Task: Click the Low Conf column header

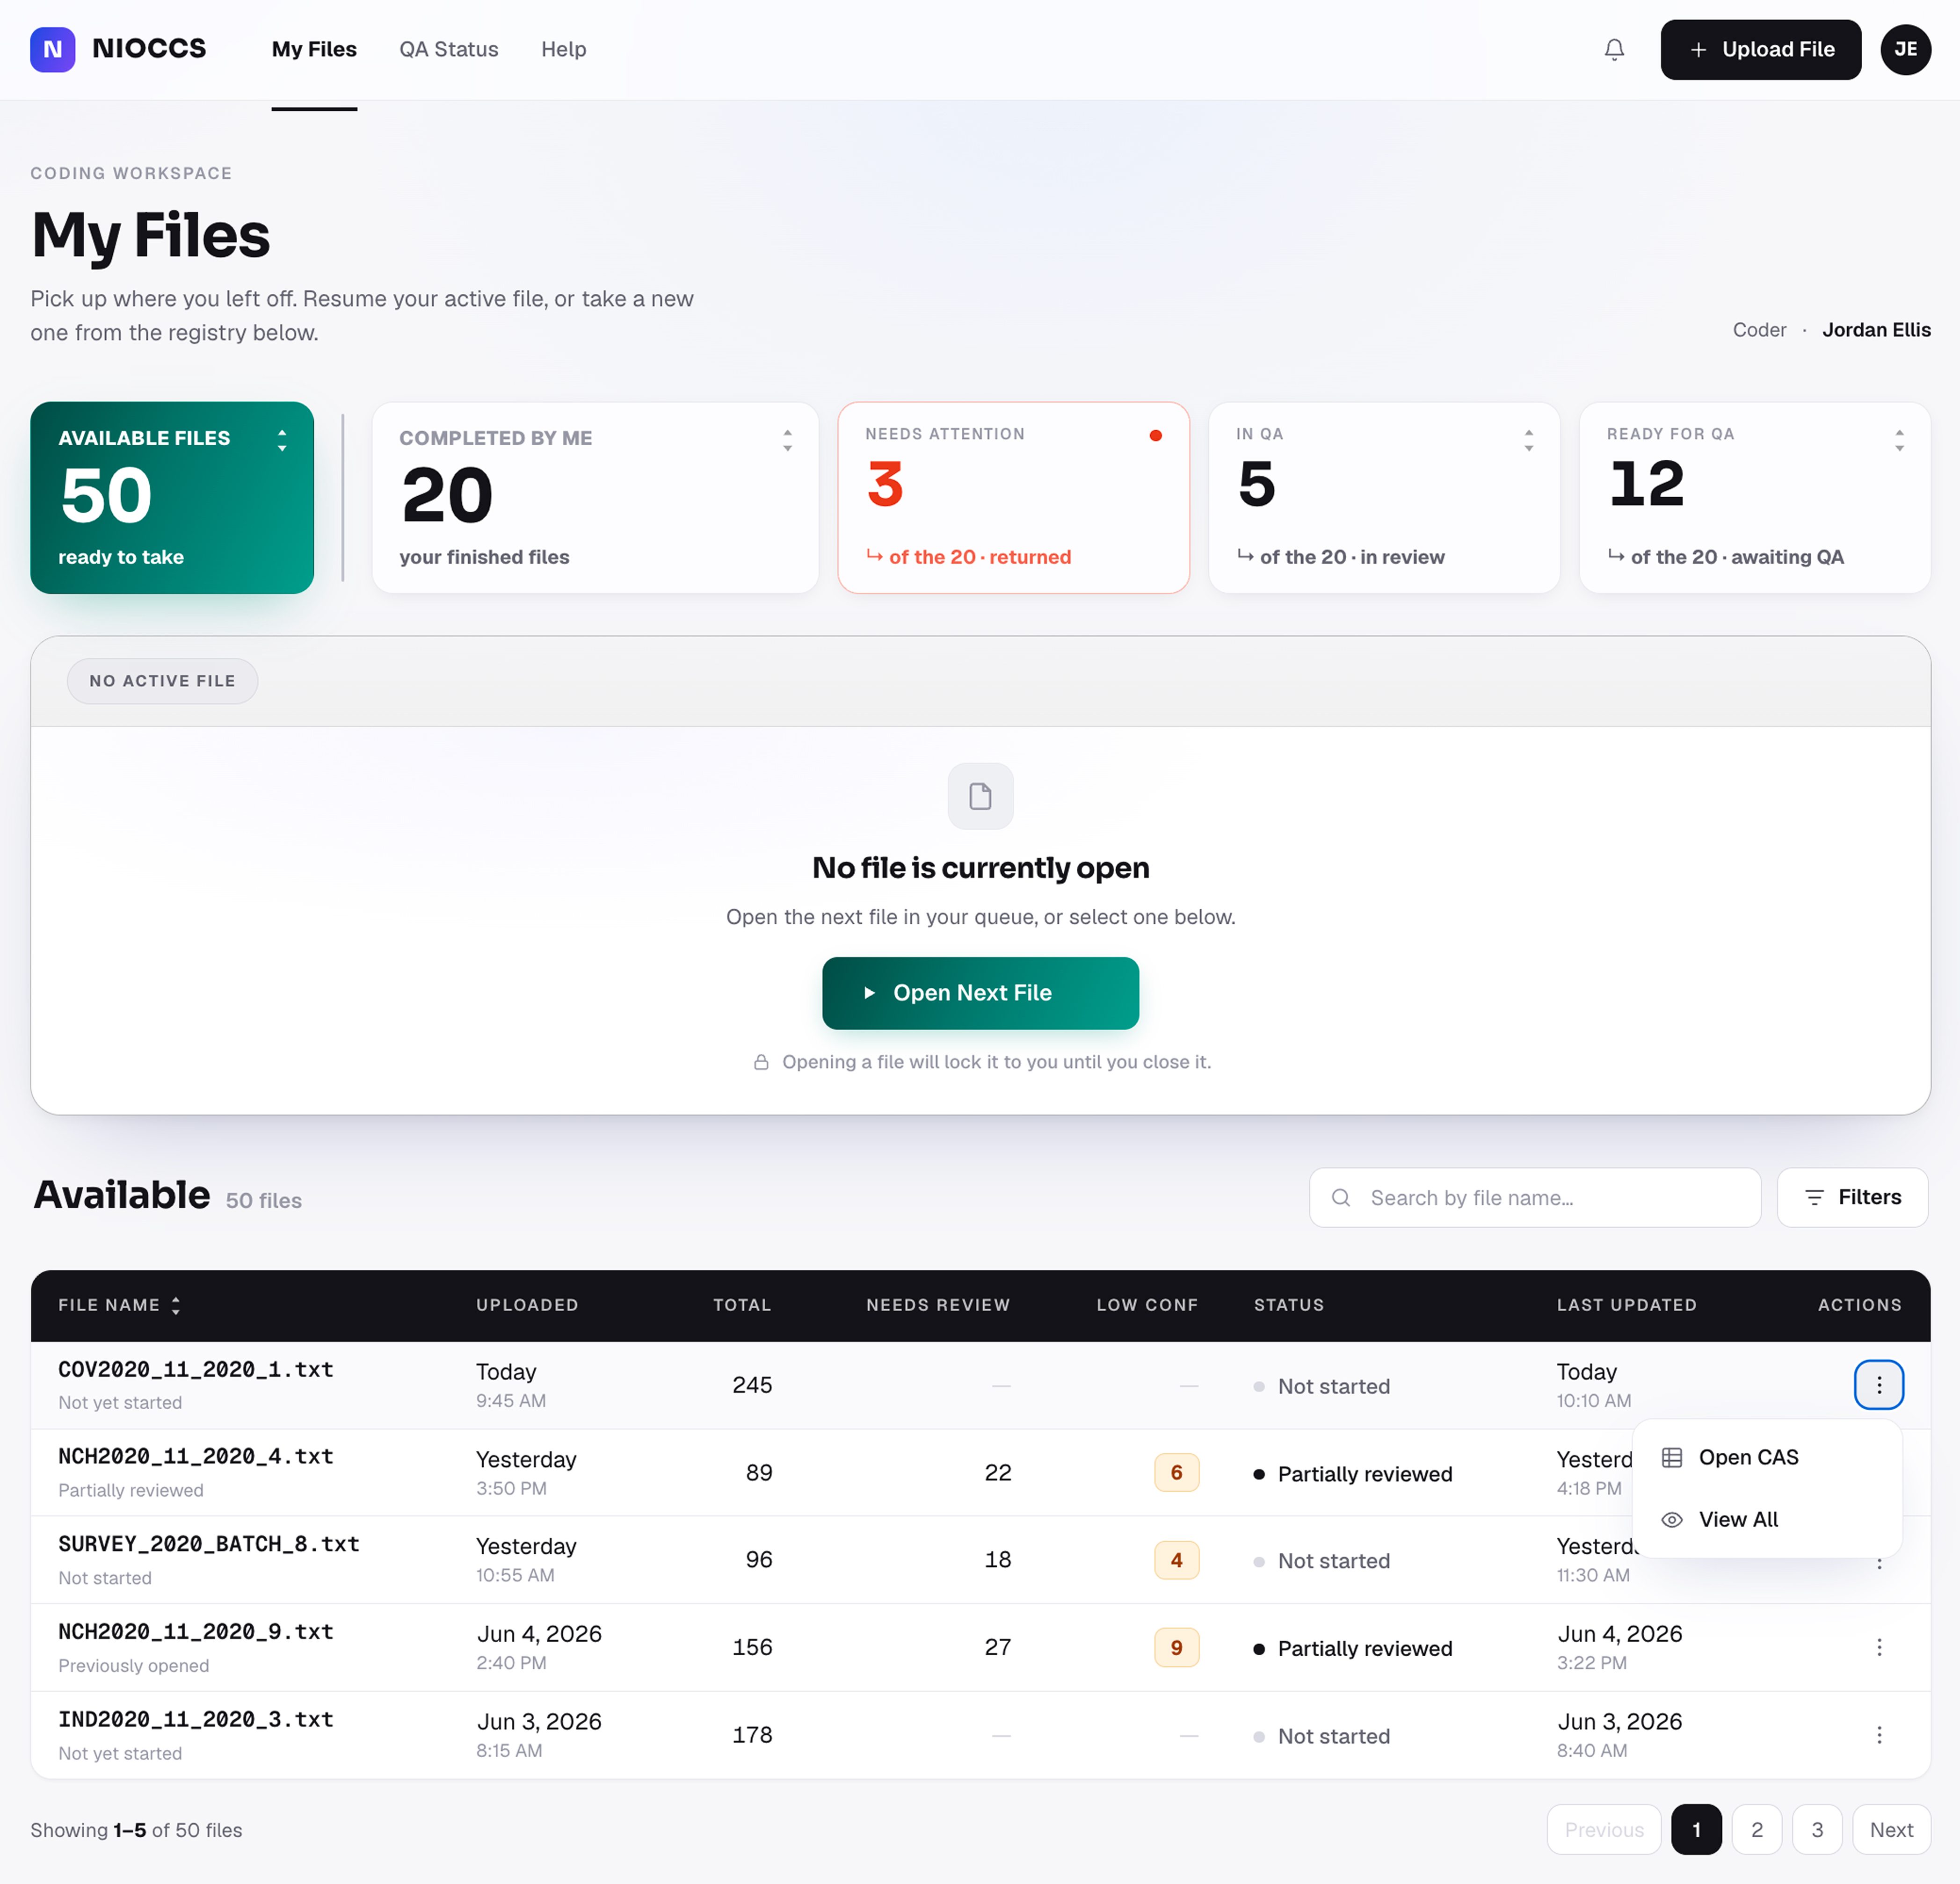Action: [1147, 1305]
